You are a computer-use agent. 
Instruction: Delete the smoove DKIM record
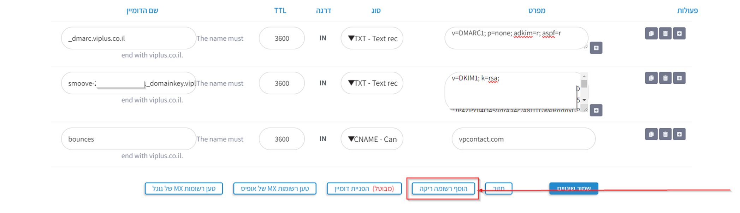point(665,78)
